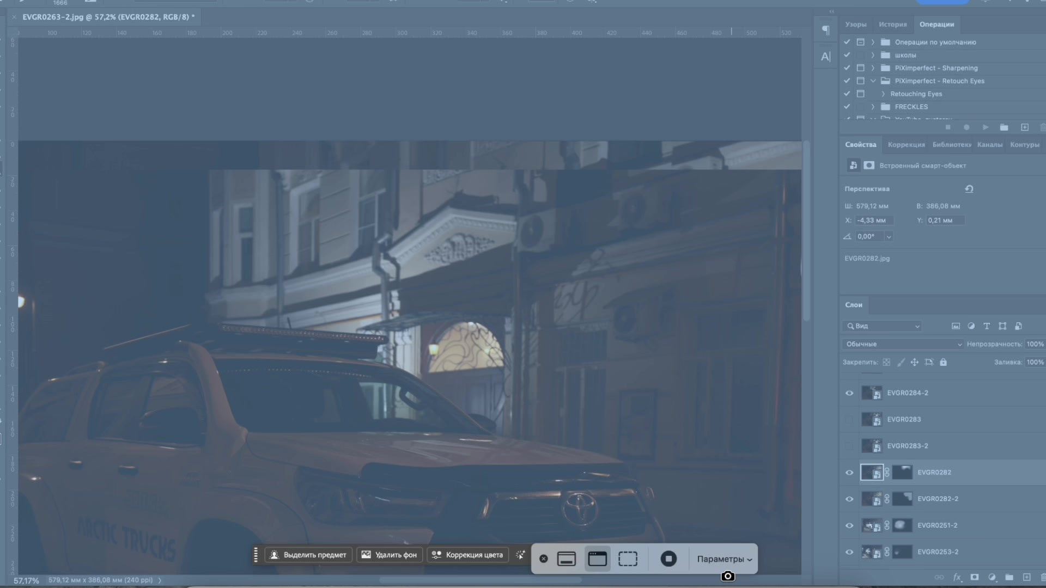Image resolution: width=1046 pixels, height=588 pixels.
Task: Click the lock position move icon
Action: pyautogui.click(x=914, y=362)
